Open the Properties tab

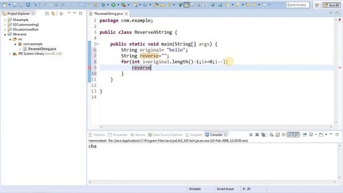118,135
